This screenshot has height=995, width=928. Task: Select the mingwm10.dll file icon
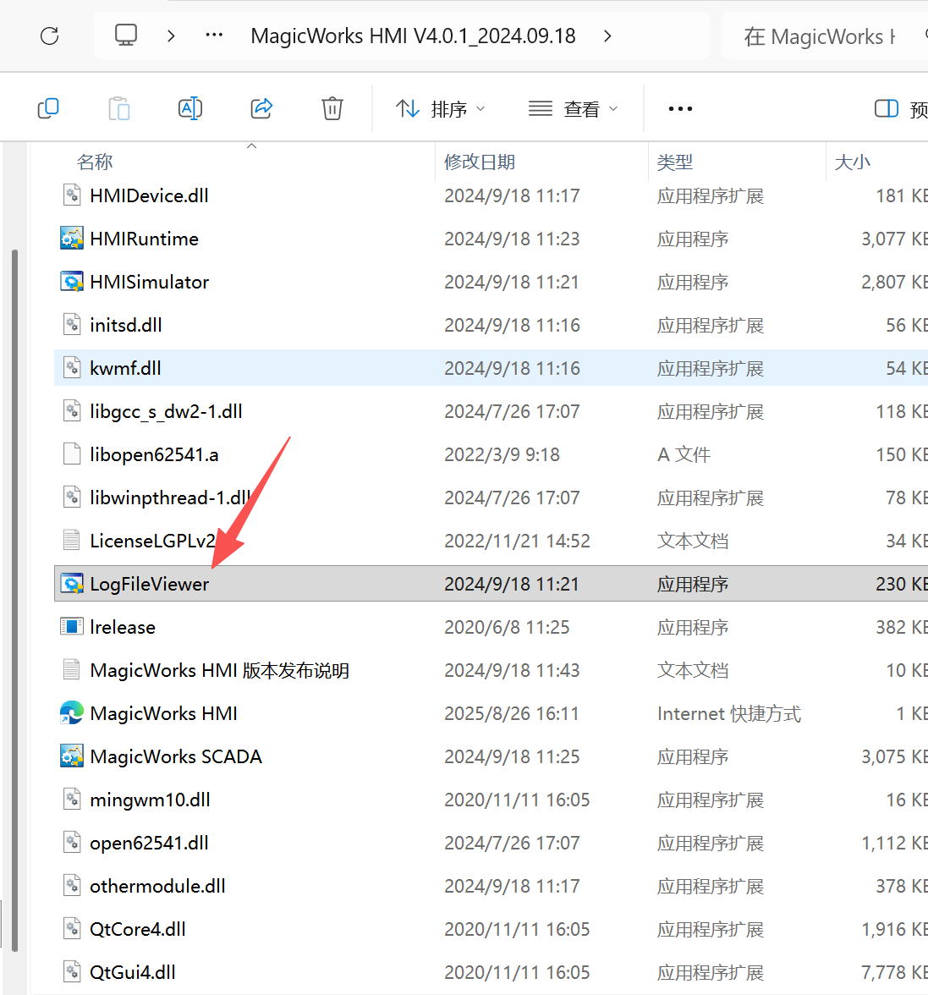pyautogui.click(x=72, y=799)
